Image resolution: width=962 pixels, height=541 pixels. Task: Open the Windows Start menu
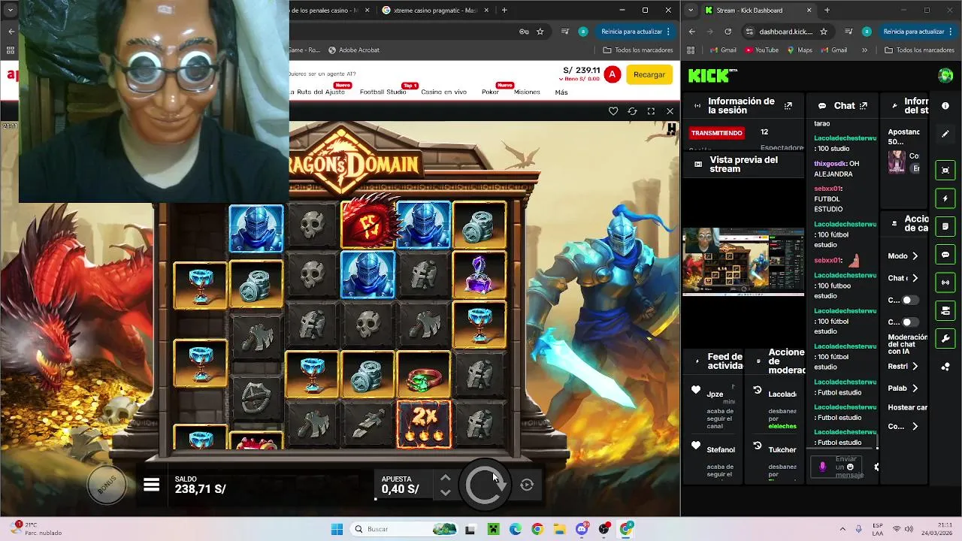pyautogui.click(x=337, y=529)
